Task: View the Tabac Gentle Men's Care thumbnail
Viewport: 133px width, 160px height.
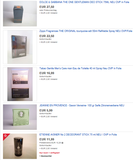Action: coord(20,84)
